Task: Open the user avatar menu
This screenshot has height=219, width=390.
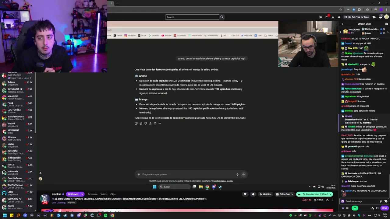Action: click(x=386, y=17)
